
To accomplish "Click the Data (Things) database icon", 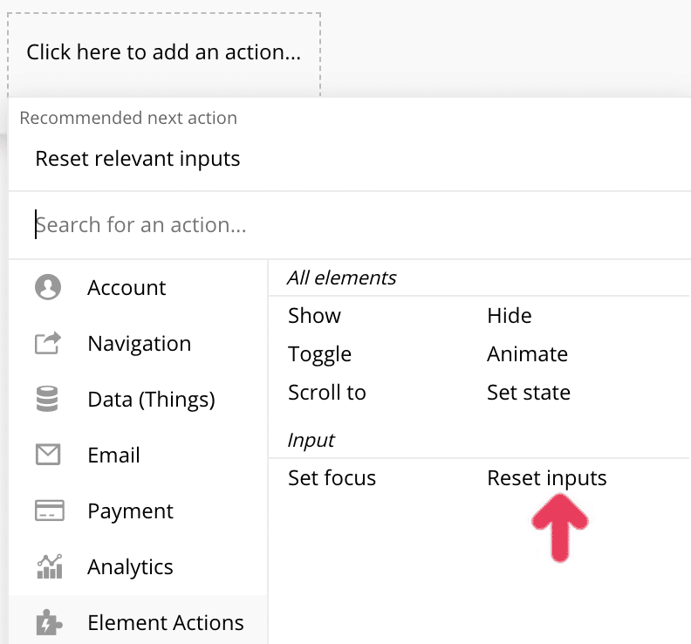I will (47, 400).
